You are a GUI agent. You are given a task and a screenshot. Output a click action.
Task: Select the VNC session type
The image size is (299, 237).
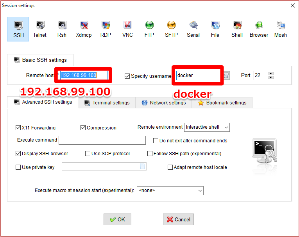127,29
